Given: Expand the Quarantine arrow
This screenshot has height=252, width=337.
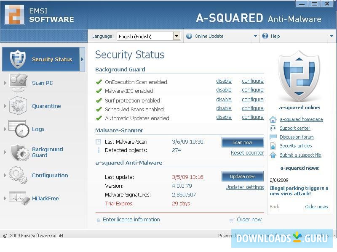Looking at the screenshot, I should [x=5, y=106].
